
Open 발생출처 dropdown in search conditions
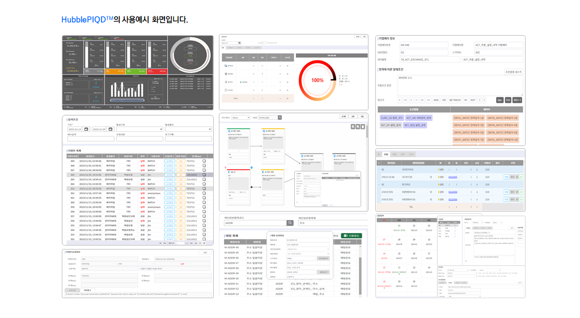[188, 129]
